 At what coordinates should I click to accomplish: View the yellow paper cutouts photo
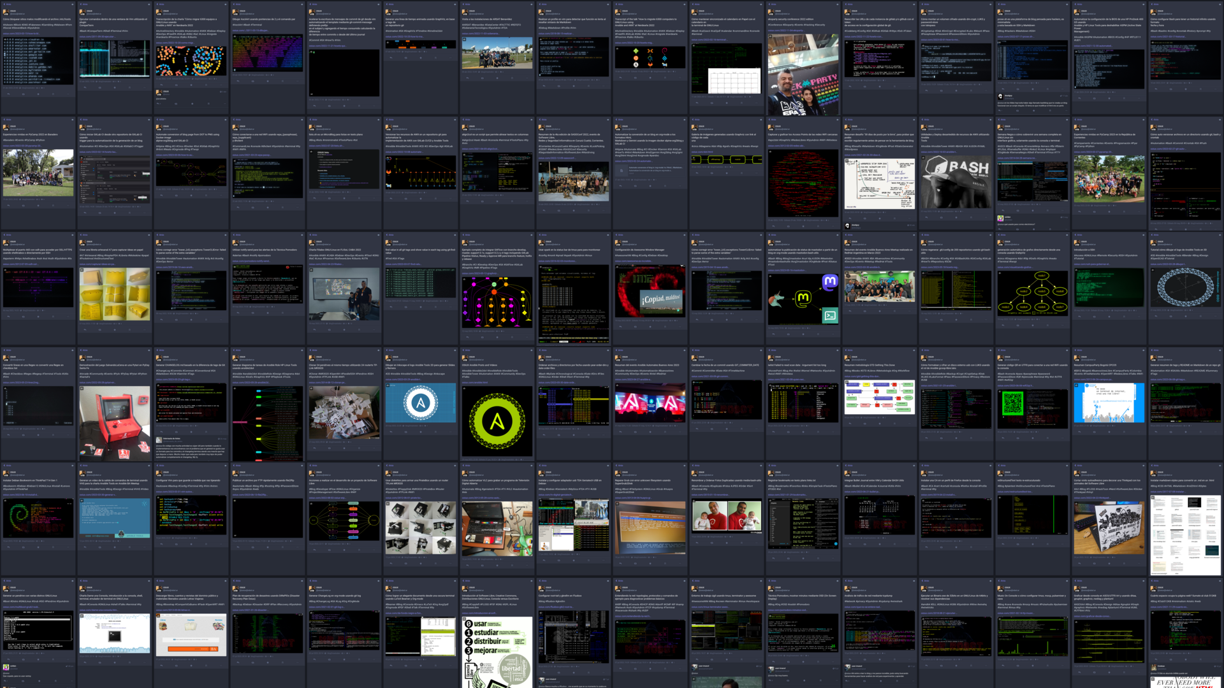115,294
